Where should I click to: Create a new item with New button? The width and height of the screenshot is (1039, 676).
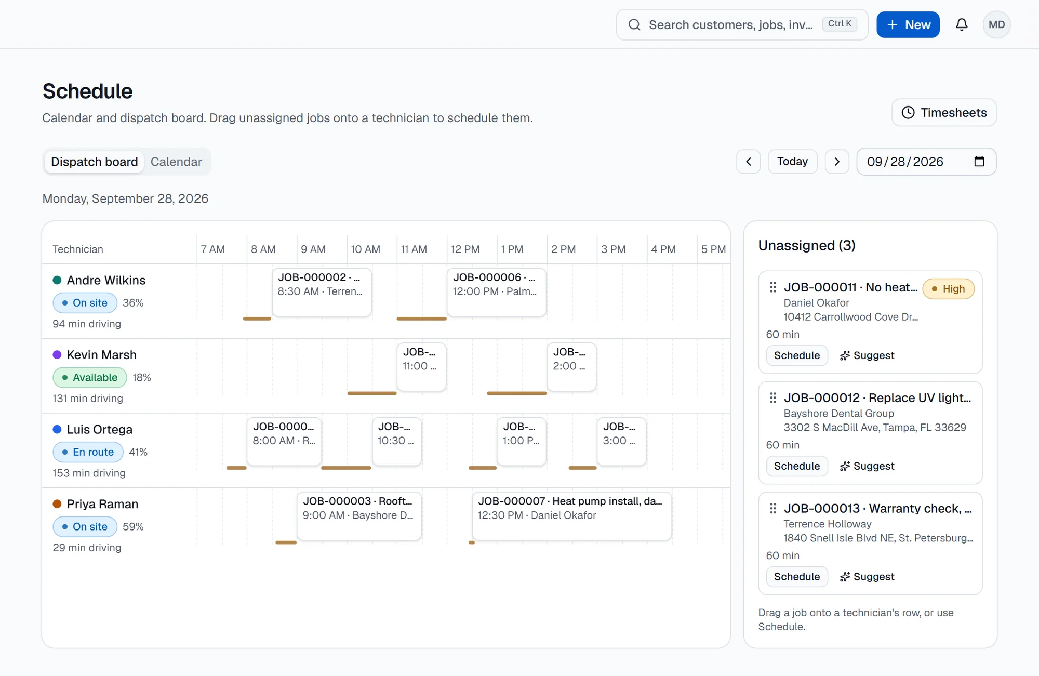[908, 24]
